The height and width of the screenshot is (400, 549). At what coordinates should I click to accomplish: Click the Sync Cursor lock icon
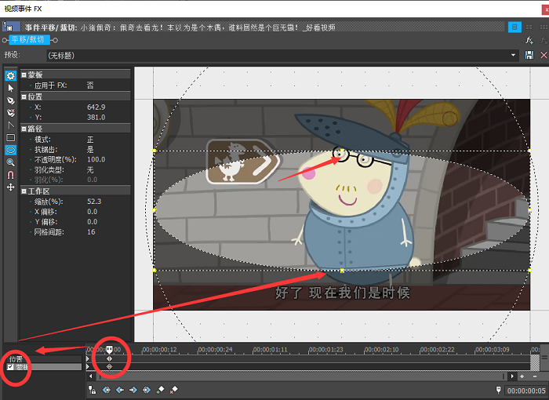click(92, 390)
